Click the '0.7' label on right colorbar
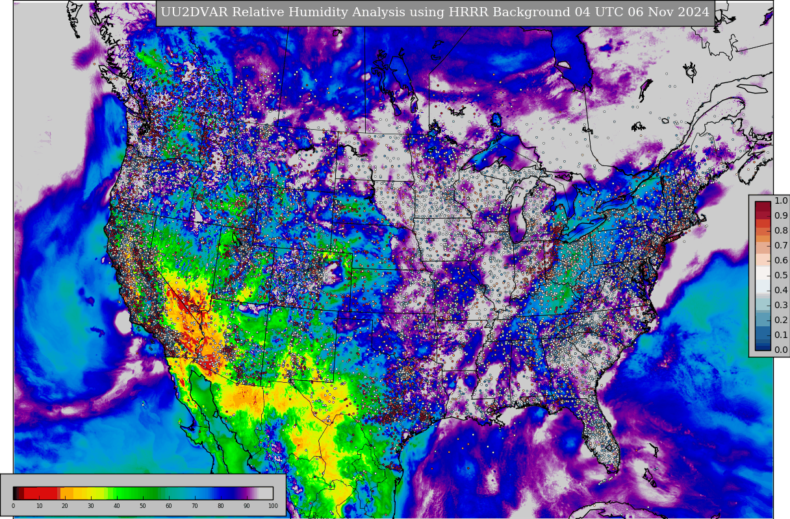The height and width of the screenshot is (519, 790). point(781,245)
